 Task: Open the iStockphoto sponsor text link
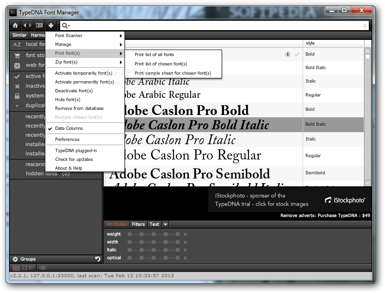(x=261, y=200)
